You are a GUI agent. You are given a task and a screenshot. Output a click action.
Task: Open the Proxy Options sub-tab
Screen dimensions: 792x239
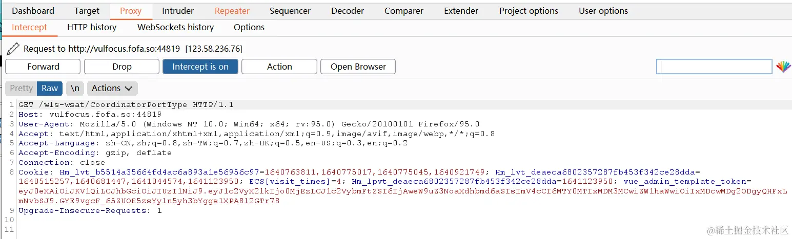(249, 27)
